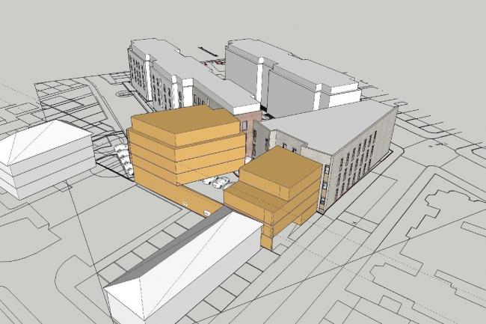Click the white parked cars in the courtyard
The height and width of the screenshot is (324, 486).
tap(218, 182)
